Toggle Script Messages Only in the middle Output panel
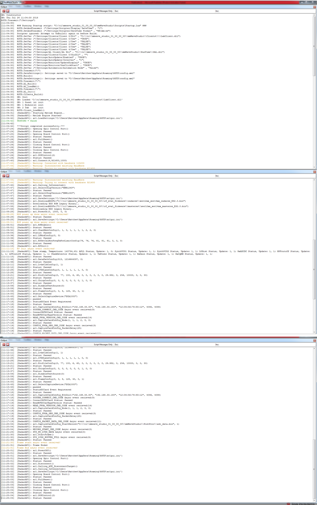 103,176
